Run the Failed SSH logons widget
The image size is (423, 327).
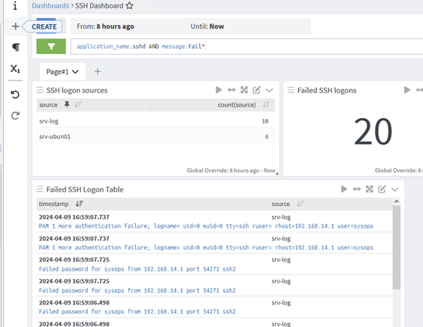[x=407, y=90]
